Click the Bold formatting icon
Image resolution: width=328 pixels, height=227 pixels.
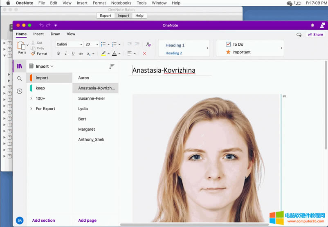pos(58,53)
